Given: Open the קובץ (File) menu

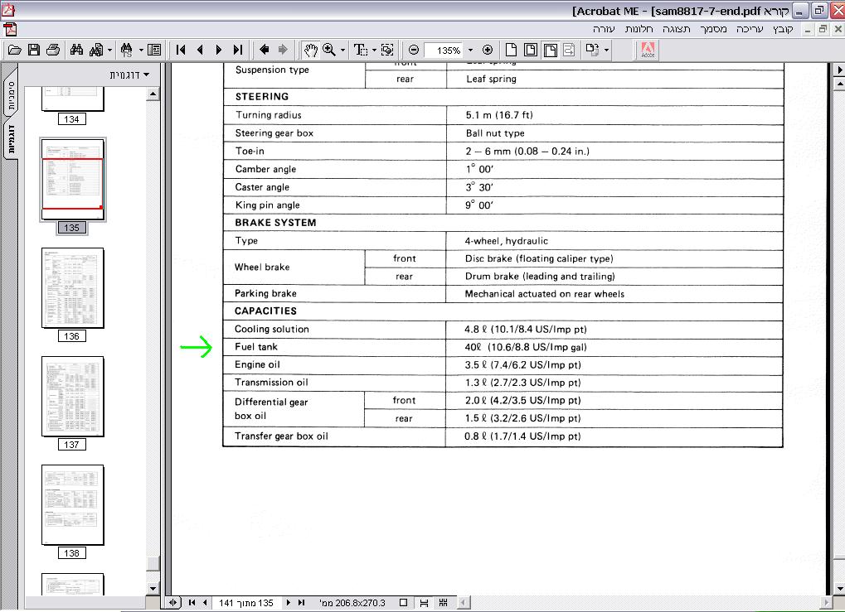Looking at the screenshot, I should 783,29.
